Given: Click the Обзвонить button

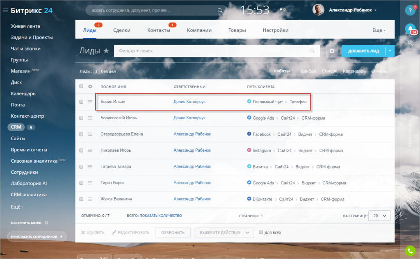Looking at the screenshot, I should (173, 232).
